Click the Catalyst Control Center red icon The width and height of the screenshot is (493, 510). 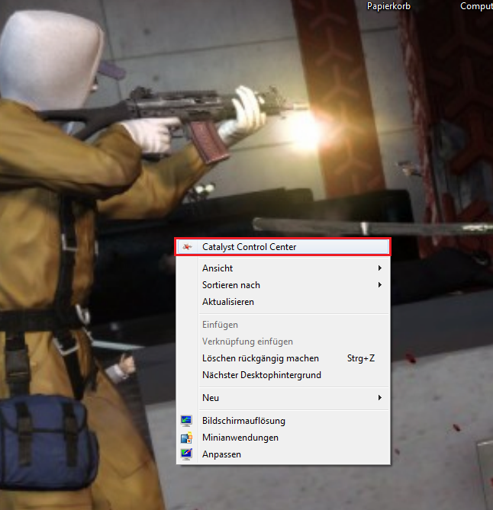pyautogui.click(x=187, y=247)
